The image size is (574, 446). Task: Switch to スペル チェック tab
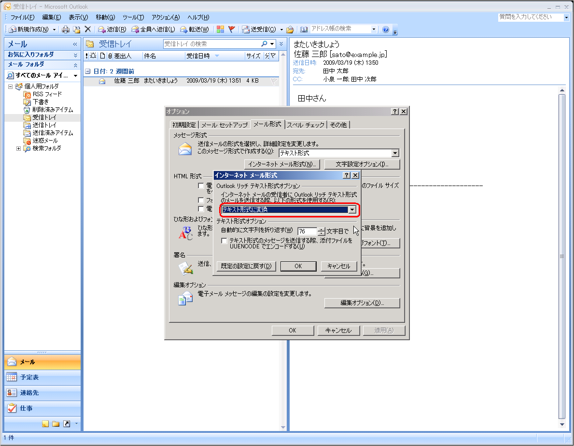[306, 125]
